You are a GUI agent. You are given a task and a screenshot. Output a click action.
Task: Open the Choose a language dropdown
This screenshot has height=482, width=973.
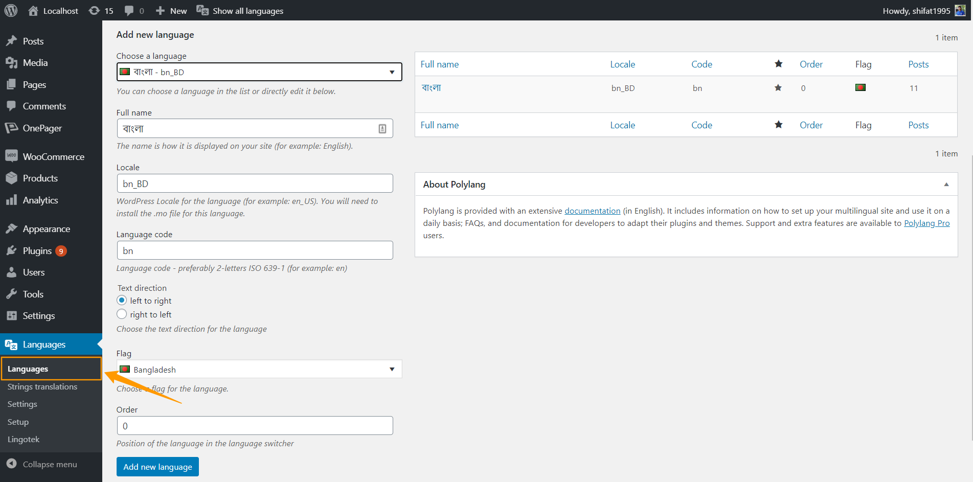tap(259, 72)
